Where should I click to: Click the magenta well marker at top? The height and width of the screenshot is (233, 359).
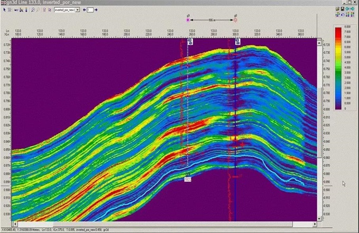click(188, 20)
